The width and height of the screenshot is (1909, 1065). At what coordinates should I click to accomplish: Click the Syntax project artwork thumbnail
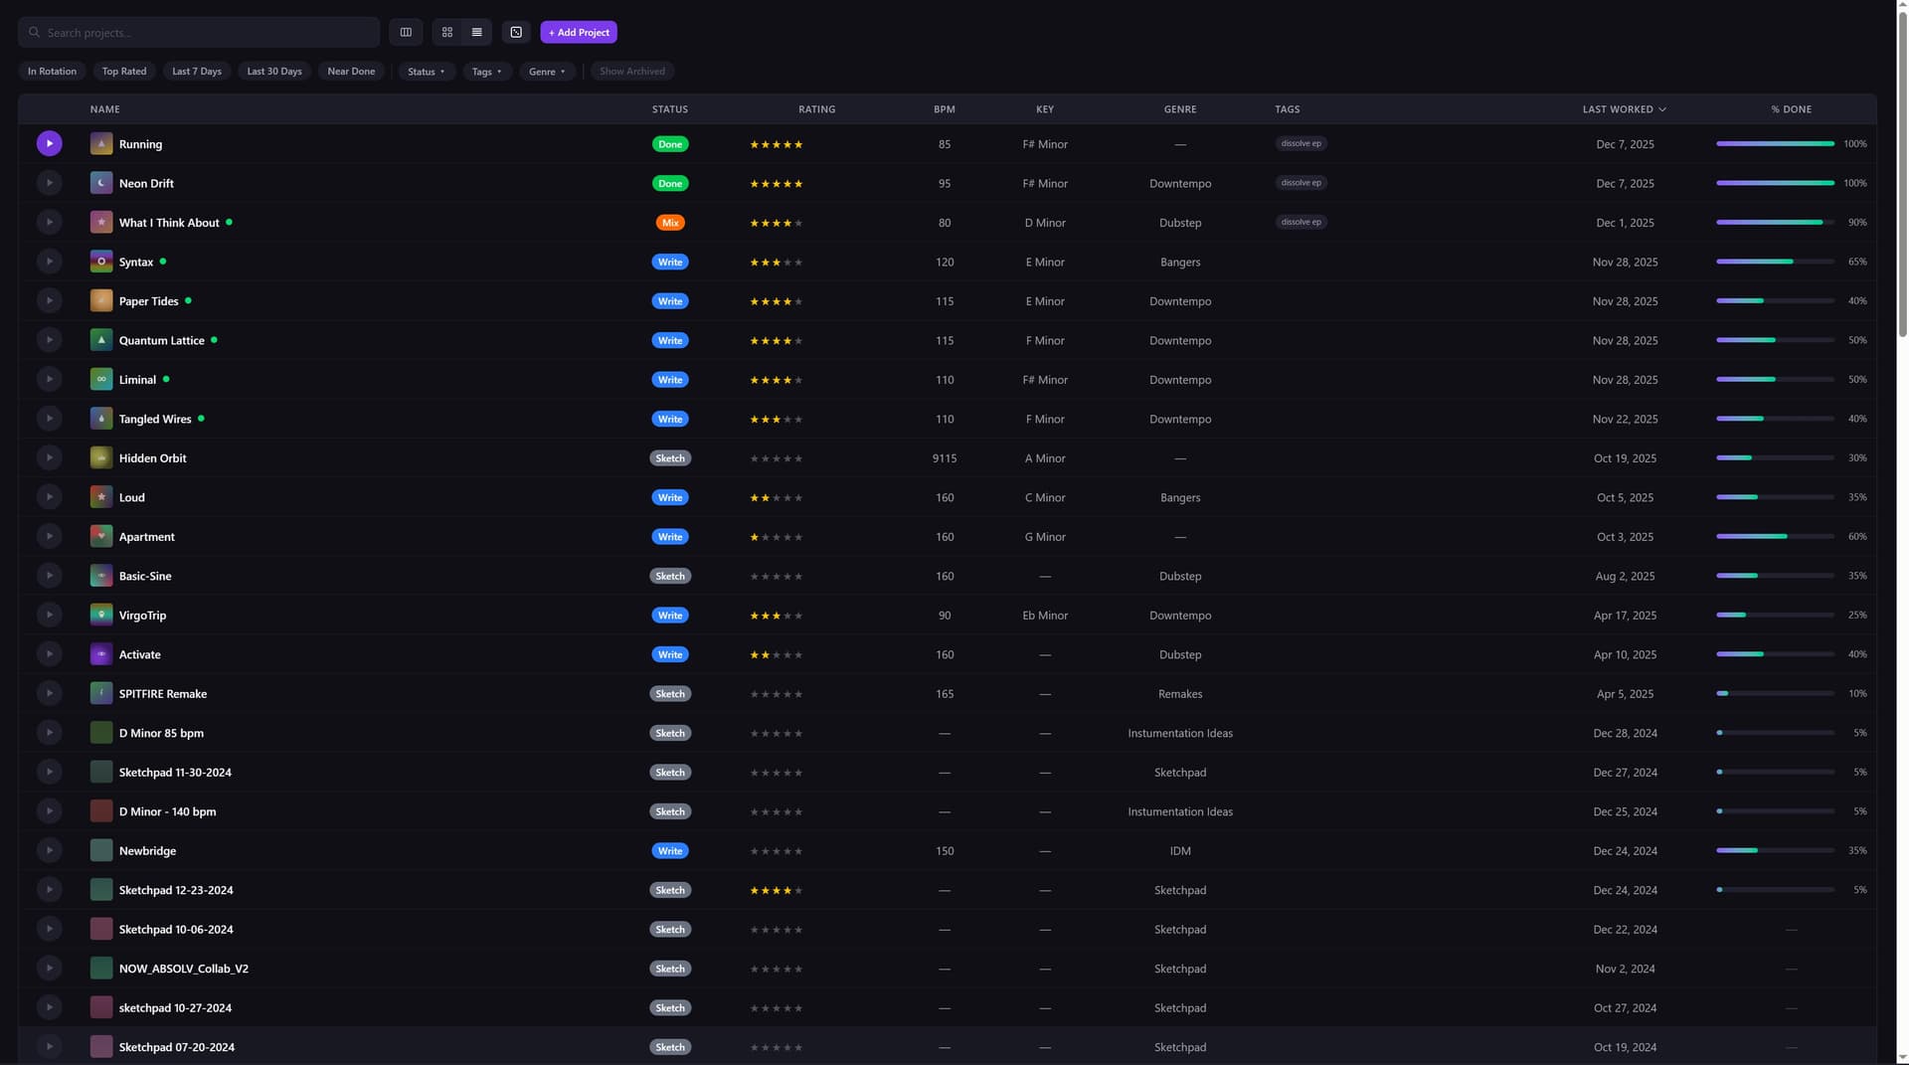100,262
